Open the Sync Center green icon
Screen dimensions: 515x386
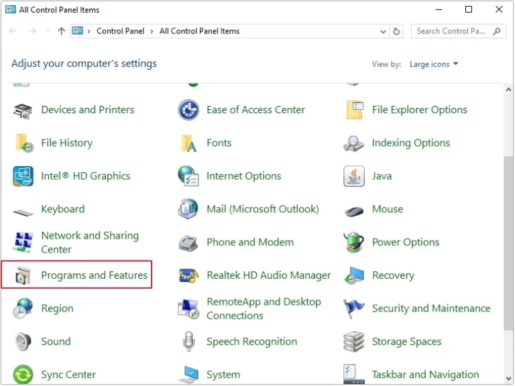point(23,375)
